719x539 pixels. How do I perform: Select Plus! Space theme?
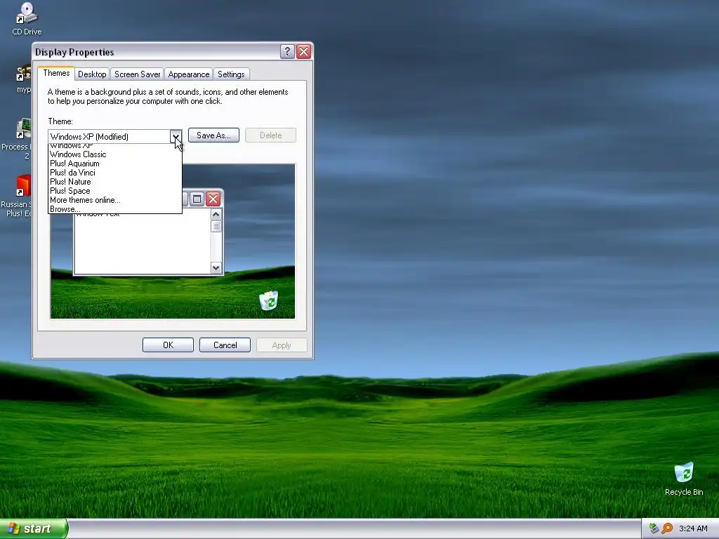114,191
